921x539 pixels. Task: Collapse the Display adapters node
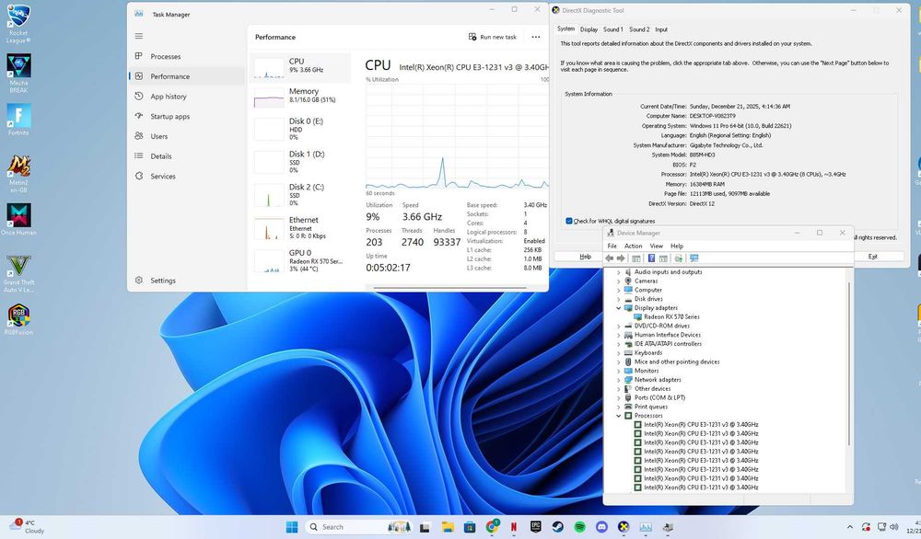(619, 308)
